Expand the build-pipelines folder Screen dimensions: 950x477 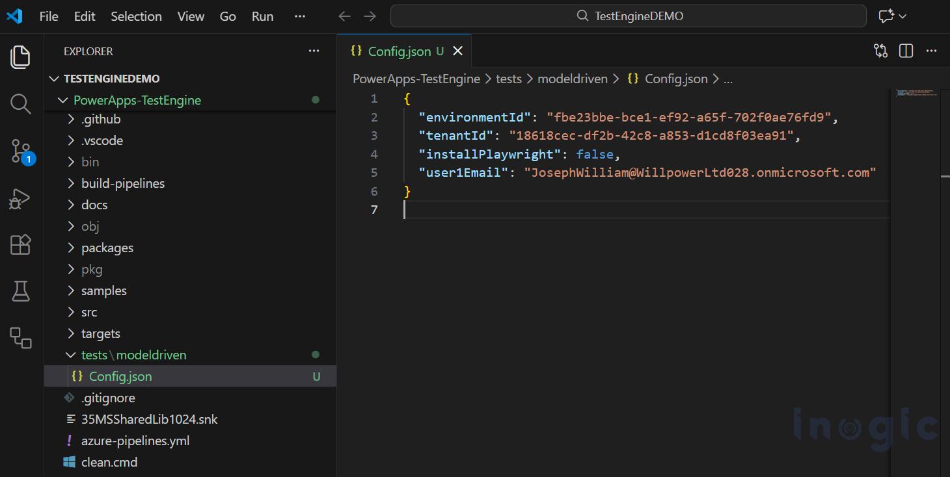click(123, 183)
